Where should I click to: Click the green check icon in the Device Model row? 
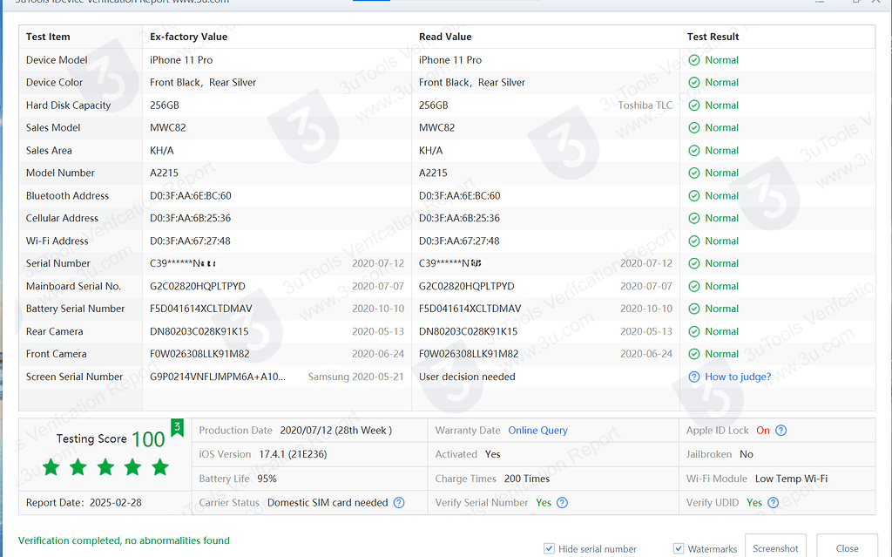[x=694, y=60]
